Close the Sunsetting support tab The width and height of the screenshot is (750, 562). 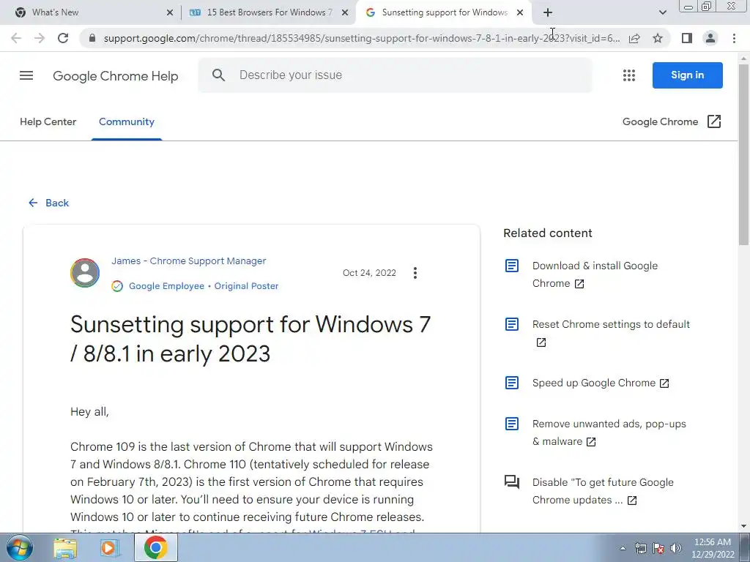[x=520, y=12]
